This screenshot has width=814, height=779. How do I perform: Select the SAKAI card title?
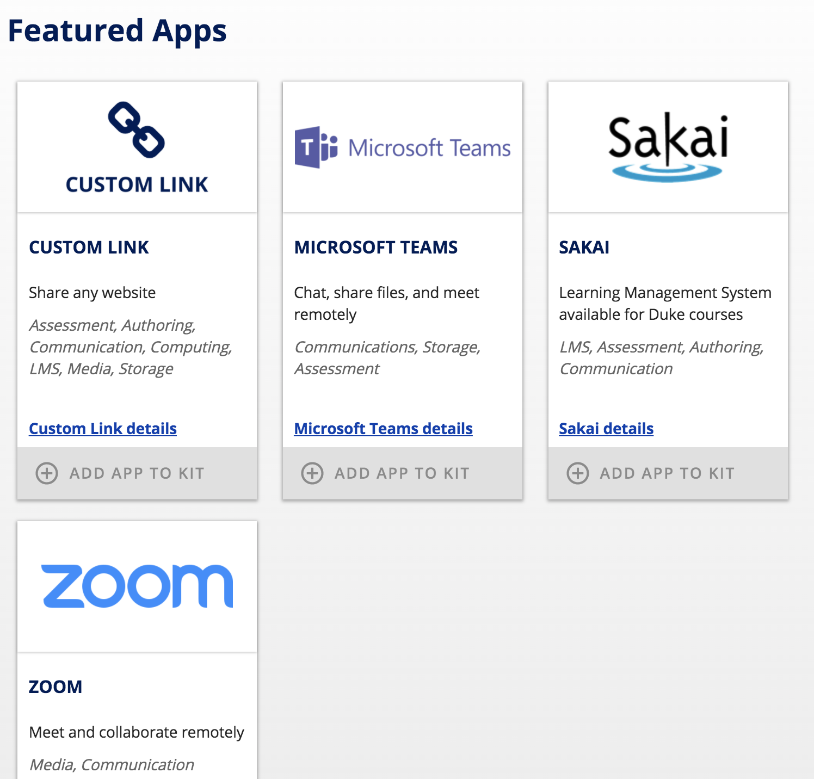click(x=584, y=248)
